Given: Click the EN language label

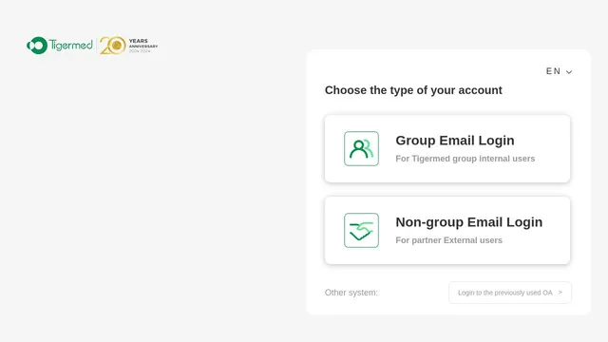Looking at the screenshot, I should (x=553, y=71).
